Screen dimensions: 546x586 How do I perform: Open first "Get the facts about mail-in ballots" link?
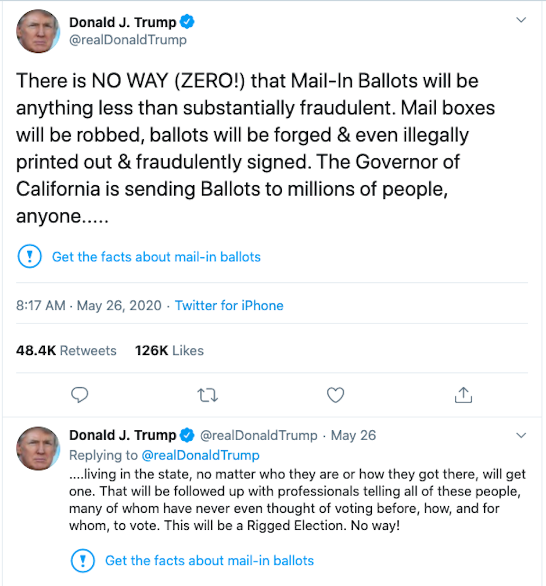(x=156, y=257)
